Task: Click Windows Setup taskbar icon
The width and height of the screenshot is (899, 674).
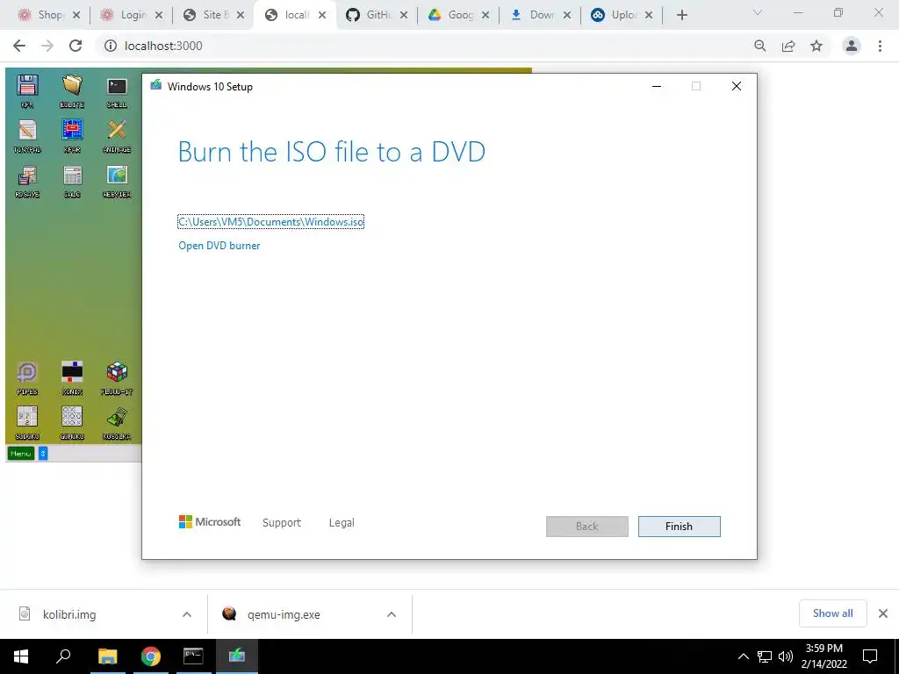Action: [x=237, y=656]
